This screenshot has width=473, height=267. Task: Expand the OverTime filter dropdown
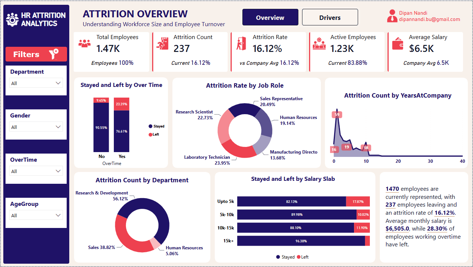coord(36,171)
